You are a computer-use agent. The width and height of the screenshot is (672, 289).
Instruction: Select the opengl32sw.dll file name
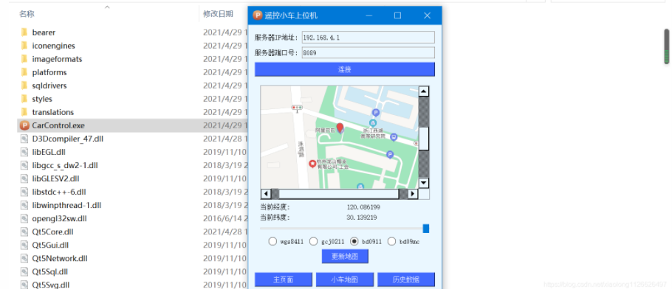59,218
